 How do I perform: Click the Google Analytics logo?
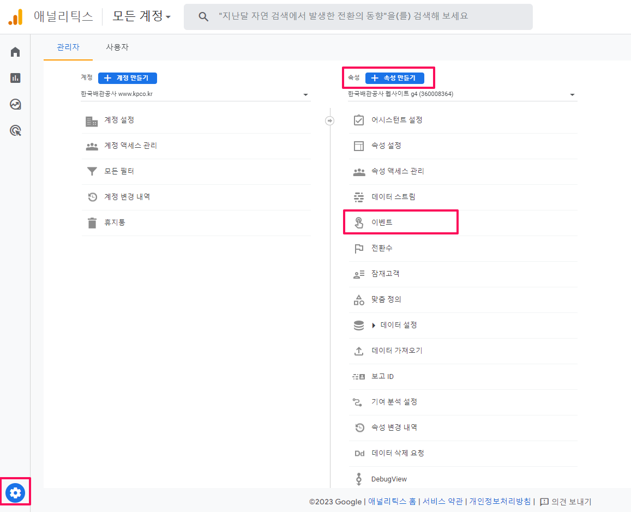15,17
